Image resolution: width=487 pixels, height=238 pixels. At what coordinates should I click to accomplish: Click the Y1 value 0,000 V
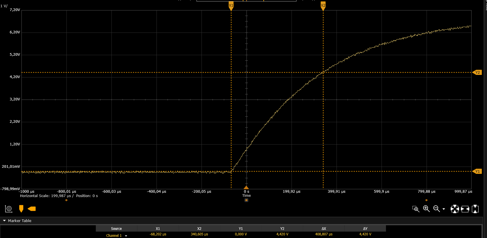click(x=241, y=234)
